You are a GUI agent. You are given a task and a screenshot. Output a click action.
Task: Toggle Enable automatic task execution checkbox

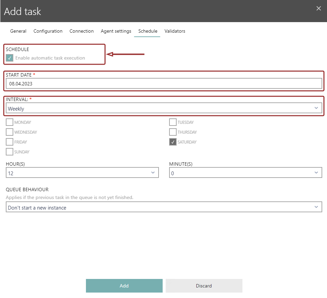10,58
